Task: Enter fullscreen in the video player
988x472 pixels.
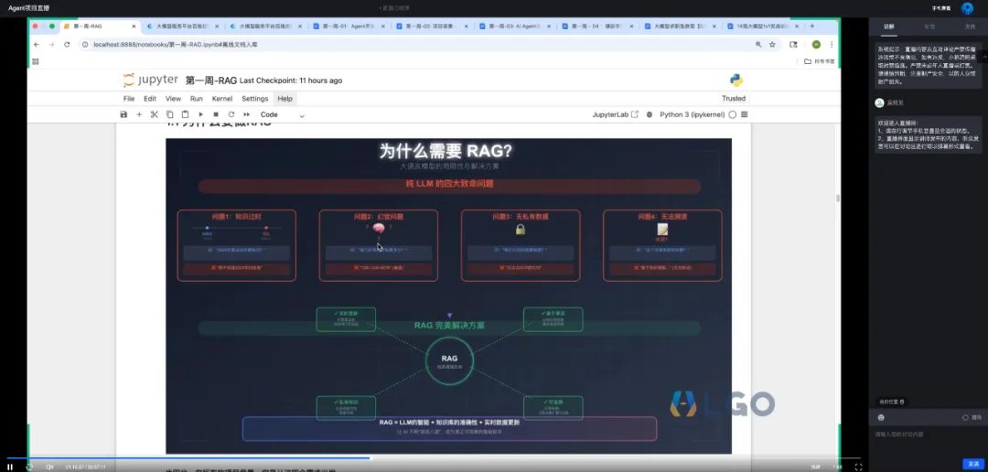Action: pos(857,467)
